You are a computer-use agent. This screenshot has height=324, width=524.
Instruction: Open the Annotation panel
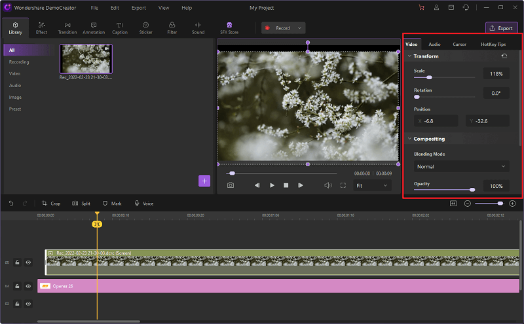[x=94, y=28]
